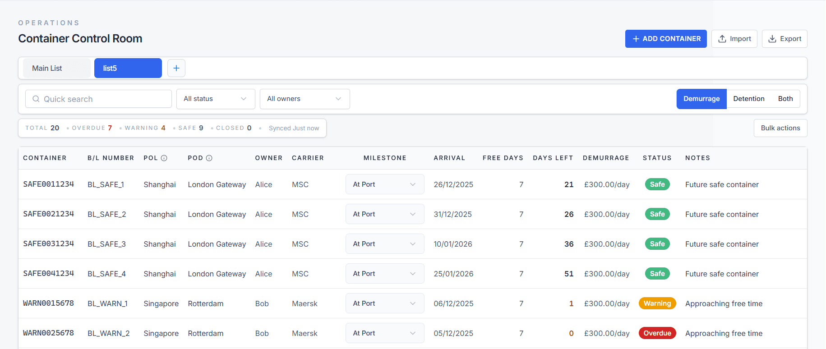Select the list5 tab

[128, 68]
